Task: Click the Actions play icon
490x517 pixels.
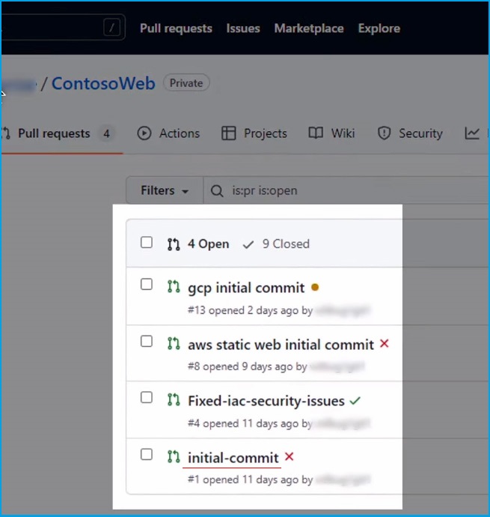Action: [x=144, y=133]
